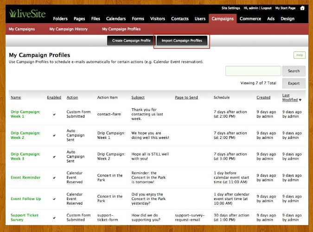Click the home icon in the top bar

coord(302,8)
